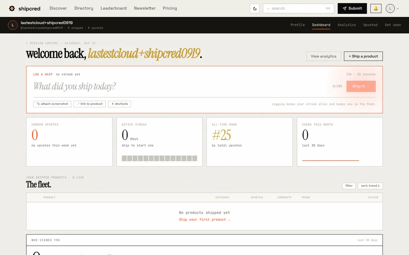409x255 pixels.
Task: Switch to the Analytics tab
Action: 347,25
